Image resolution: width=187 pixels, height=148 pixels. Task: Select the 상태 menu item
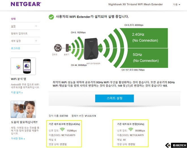click(13, 19)
